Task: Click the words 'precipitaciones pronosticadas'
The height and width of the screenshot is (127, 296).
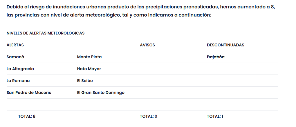Action: click(x=181, y=7)
